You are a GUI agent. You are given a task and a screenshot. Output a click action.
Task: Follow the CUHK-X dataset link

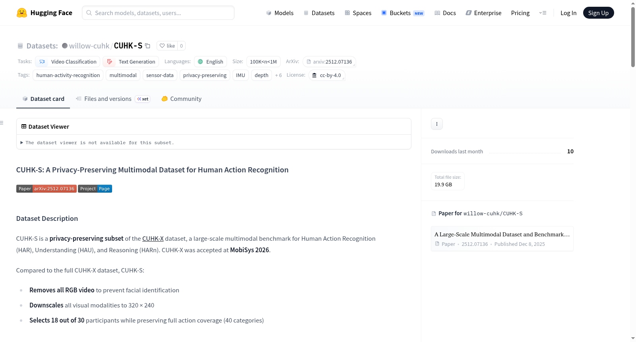tap(153, 239)
